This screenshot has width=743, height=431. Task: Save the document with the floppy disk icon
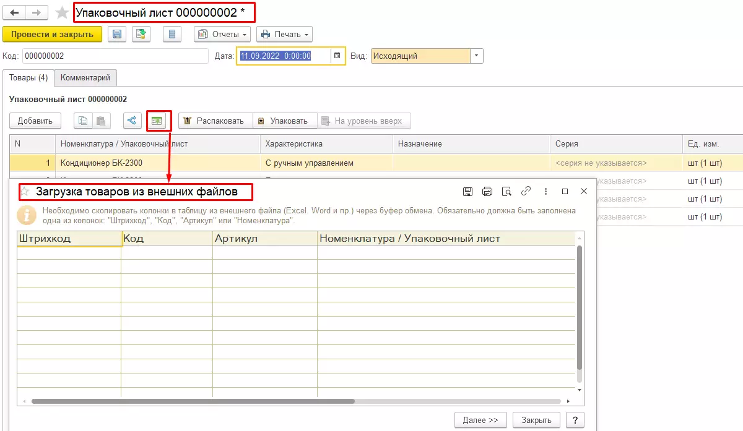118,34
